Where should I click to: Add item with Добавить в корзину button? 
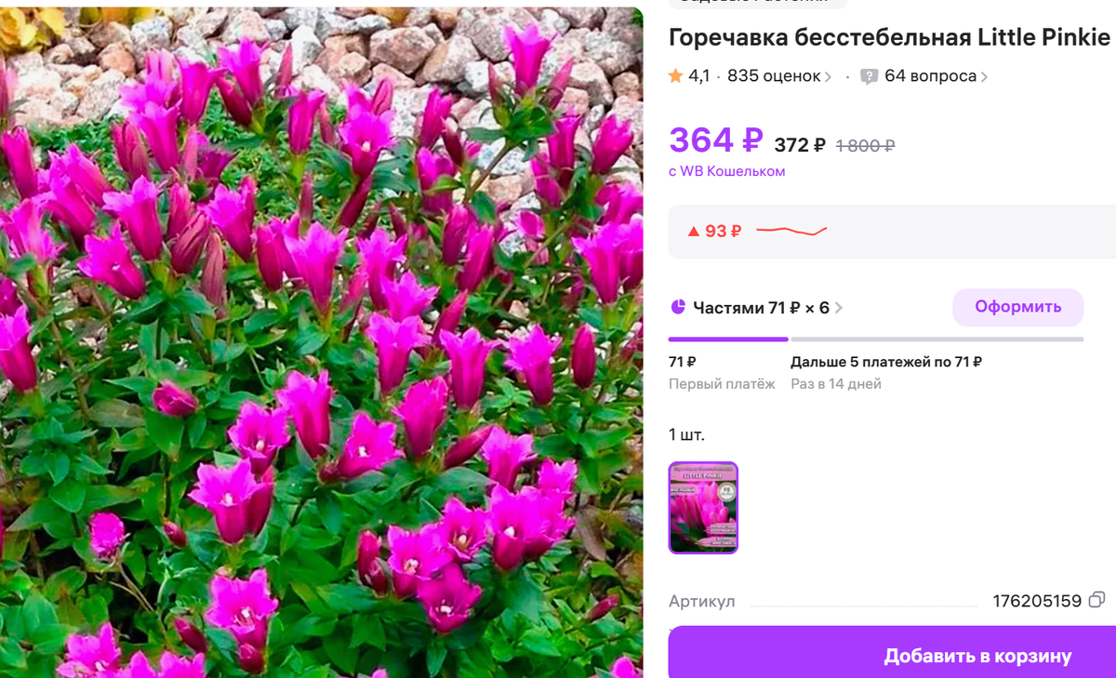(x=977, y=656)
